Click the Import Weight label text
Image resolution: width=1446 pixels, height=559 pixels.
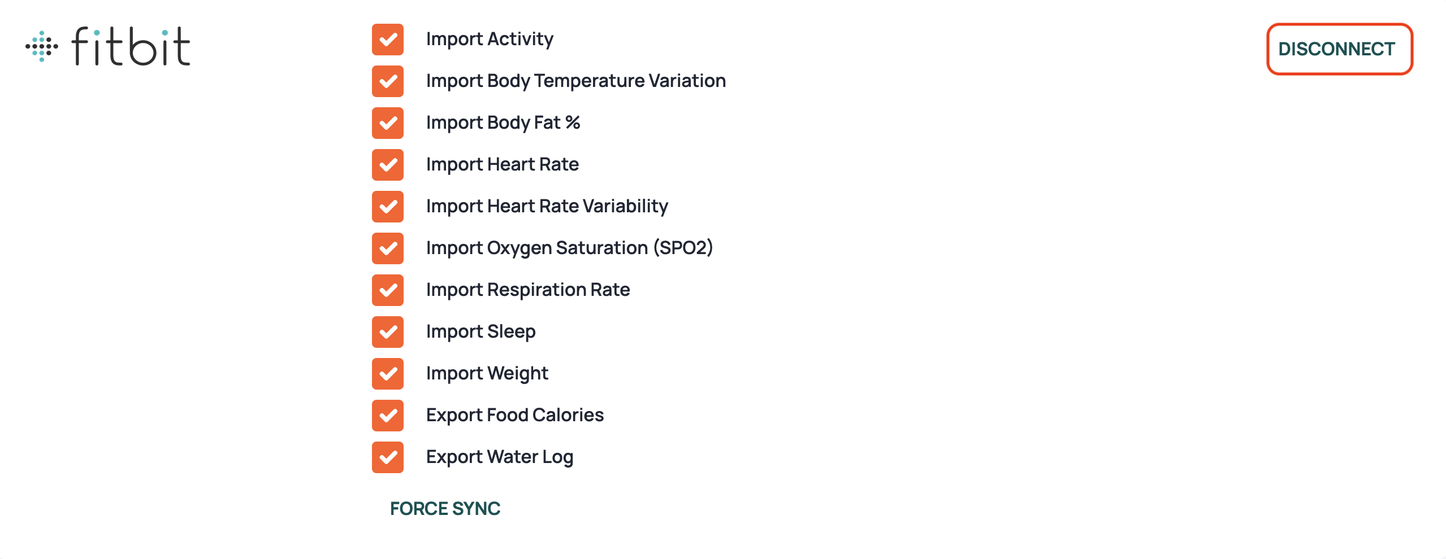[x=487, y=373]
